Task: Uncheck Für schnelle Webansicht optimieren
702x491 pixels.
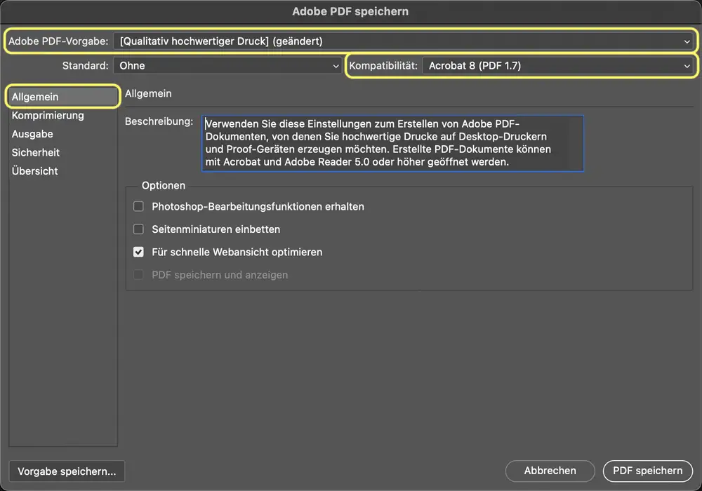Action: (x=139, y=252)
